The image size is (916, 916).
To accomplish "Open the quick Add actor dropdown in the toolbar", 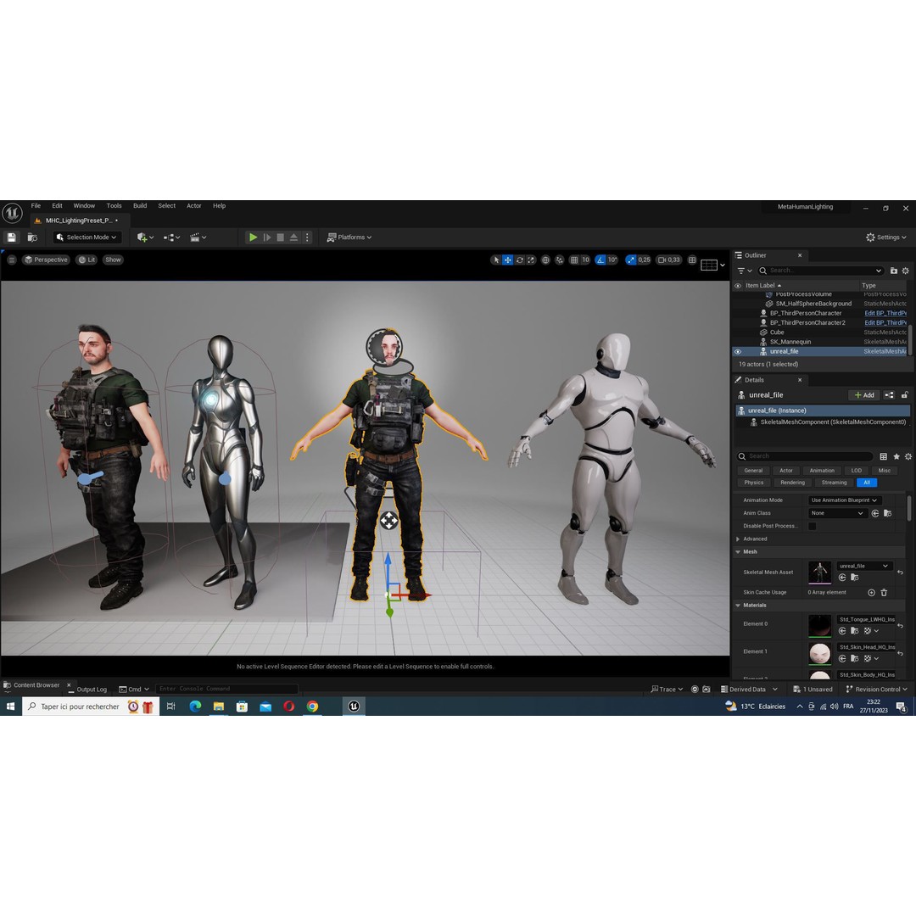I will click(145, 237).
